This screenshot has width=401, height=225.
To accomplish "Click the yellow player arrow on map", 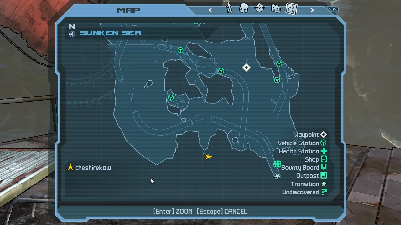I will coord(208,157).
